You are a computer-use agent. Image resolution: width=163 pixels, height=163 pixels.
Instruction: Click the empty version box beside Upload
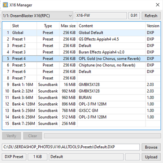coord(132,157)
